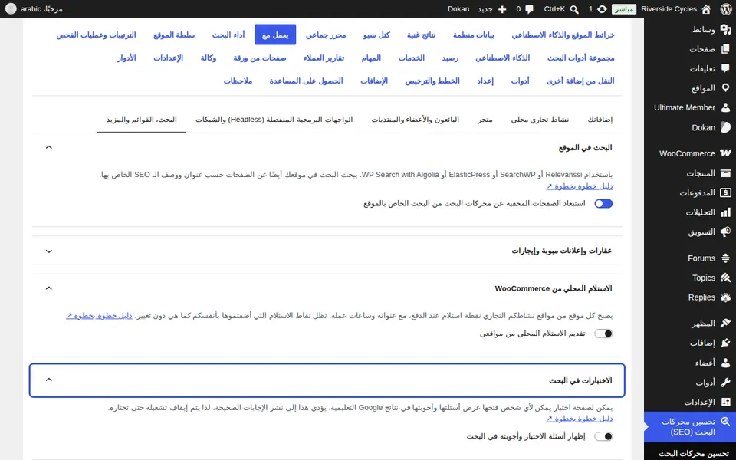
Task: Open مجموعة أدوات البحث link
Action: click(580, 58)
